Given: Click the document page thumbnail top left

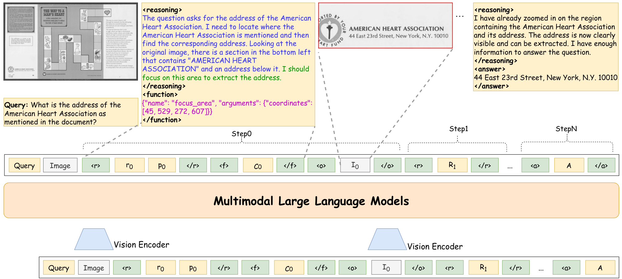Looking at the screenshot, I should (x=70, y=41).
